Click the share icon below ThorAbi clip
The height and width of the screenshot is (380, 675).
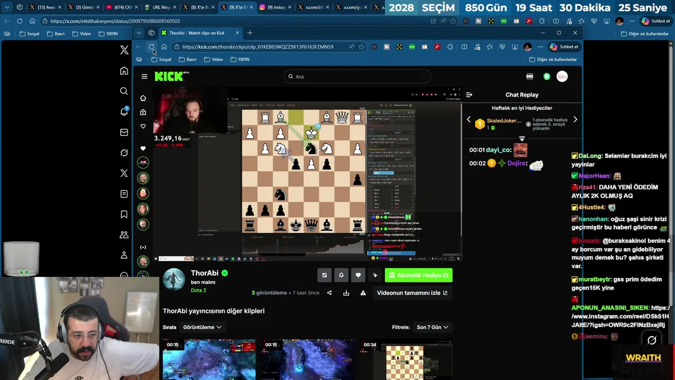pos(329,293)
